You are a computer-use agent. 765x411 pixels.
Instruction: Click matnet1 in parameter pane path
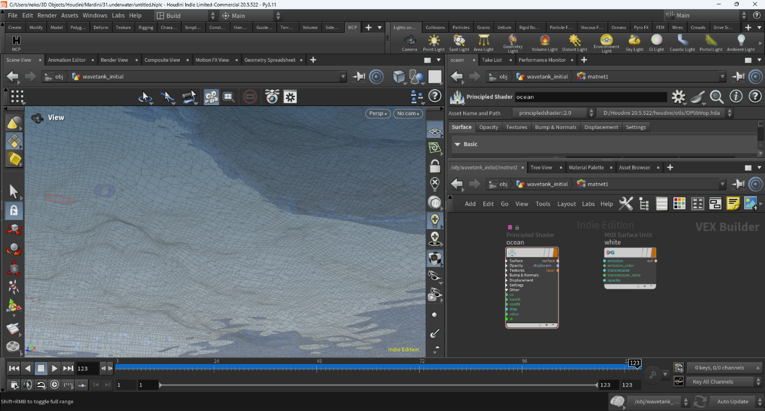(597, 77)
